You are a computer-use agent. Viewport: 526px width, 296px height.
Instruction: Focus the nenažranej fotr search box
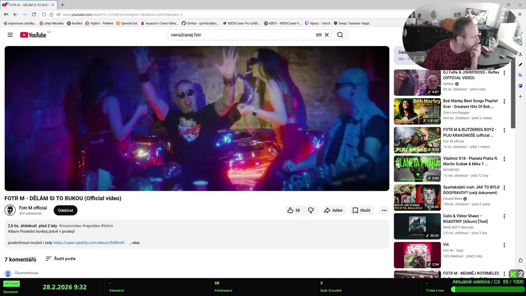pos(242,35)
